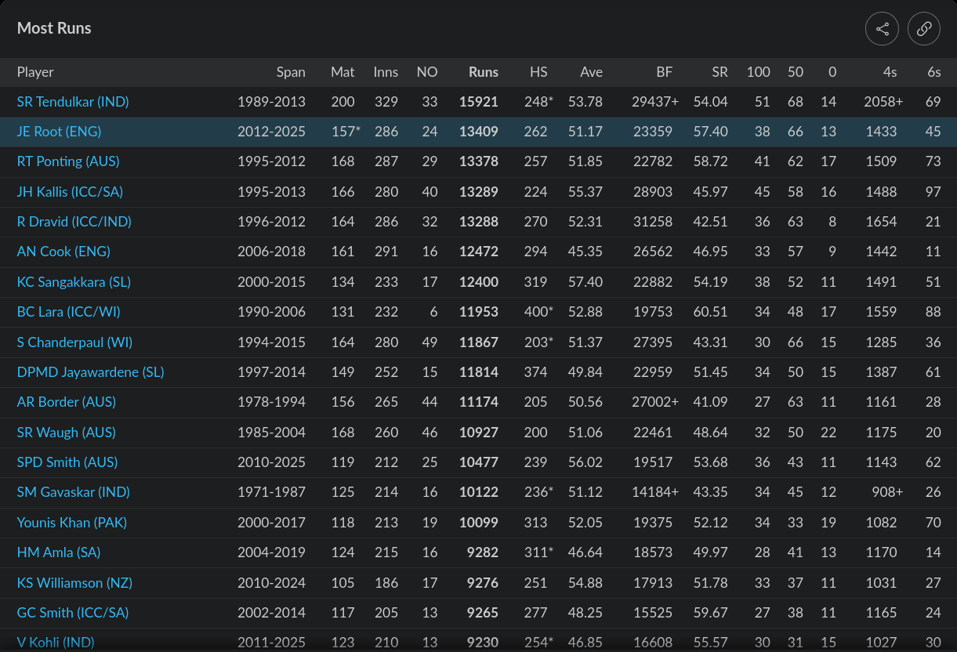Image resolution: width=957 pixels, height=652 pixels.
Task: Click the NO column header
Action: [x=427, y=72]
